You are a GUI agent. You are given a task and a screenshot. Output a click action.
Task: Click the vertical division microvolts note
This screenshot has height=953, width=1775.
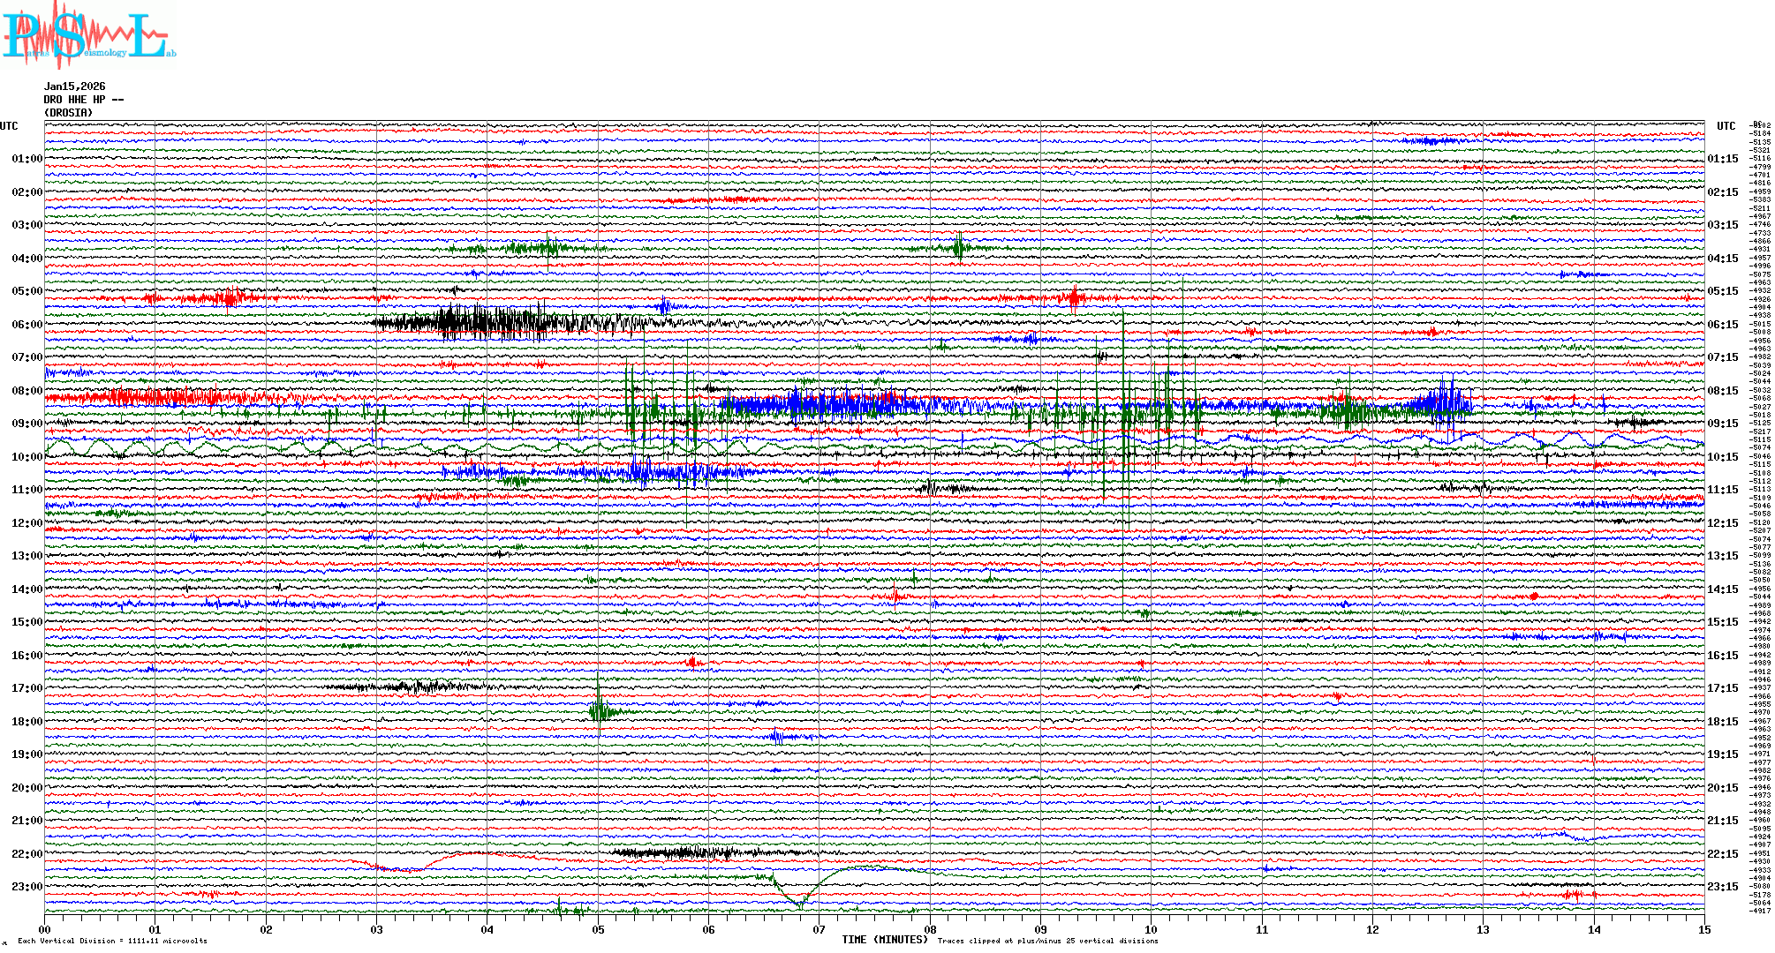coord(112,941)
